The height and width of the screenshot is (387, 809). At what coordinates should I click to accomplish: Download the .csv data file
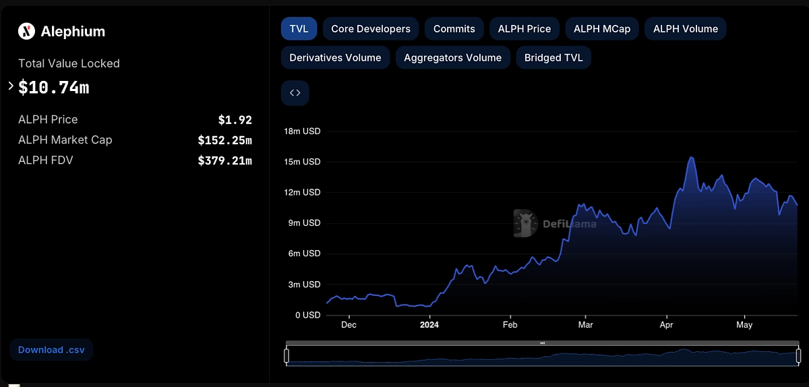point(51,350)
